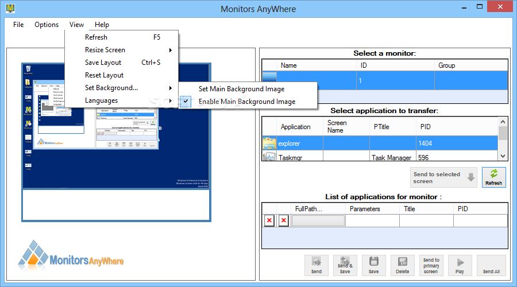Click the application list scroll down arrow

tap(503, 156)
